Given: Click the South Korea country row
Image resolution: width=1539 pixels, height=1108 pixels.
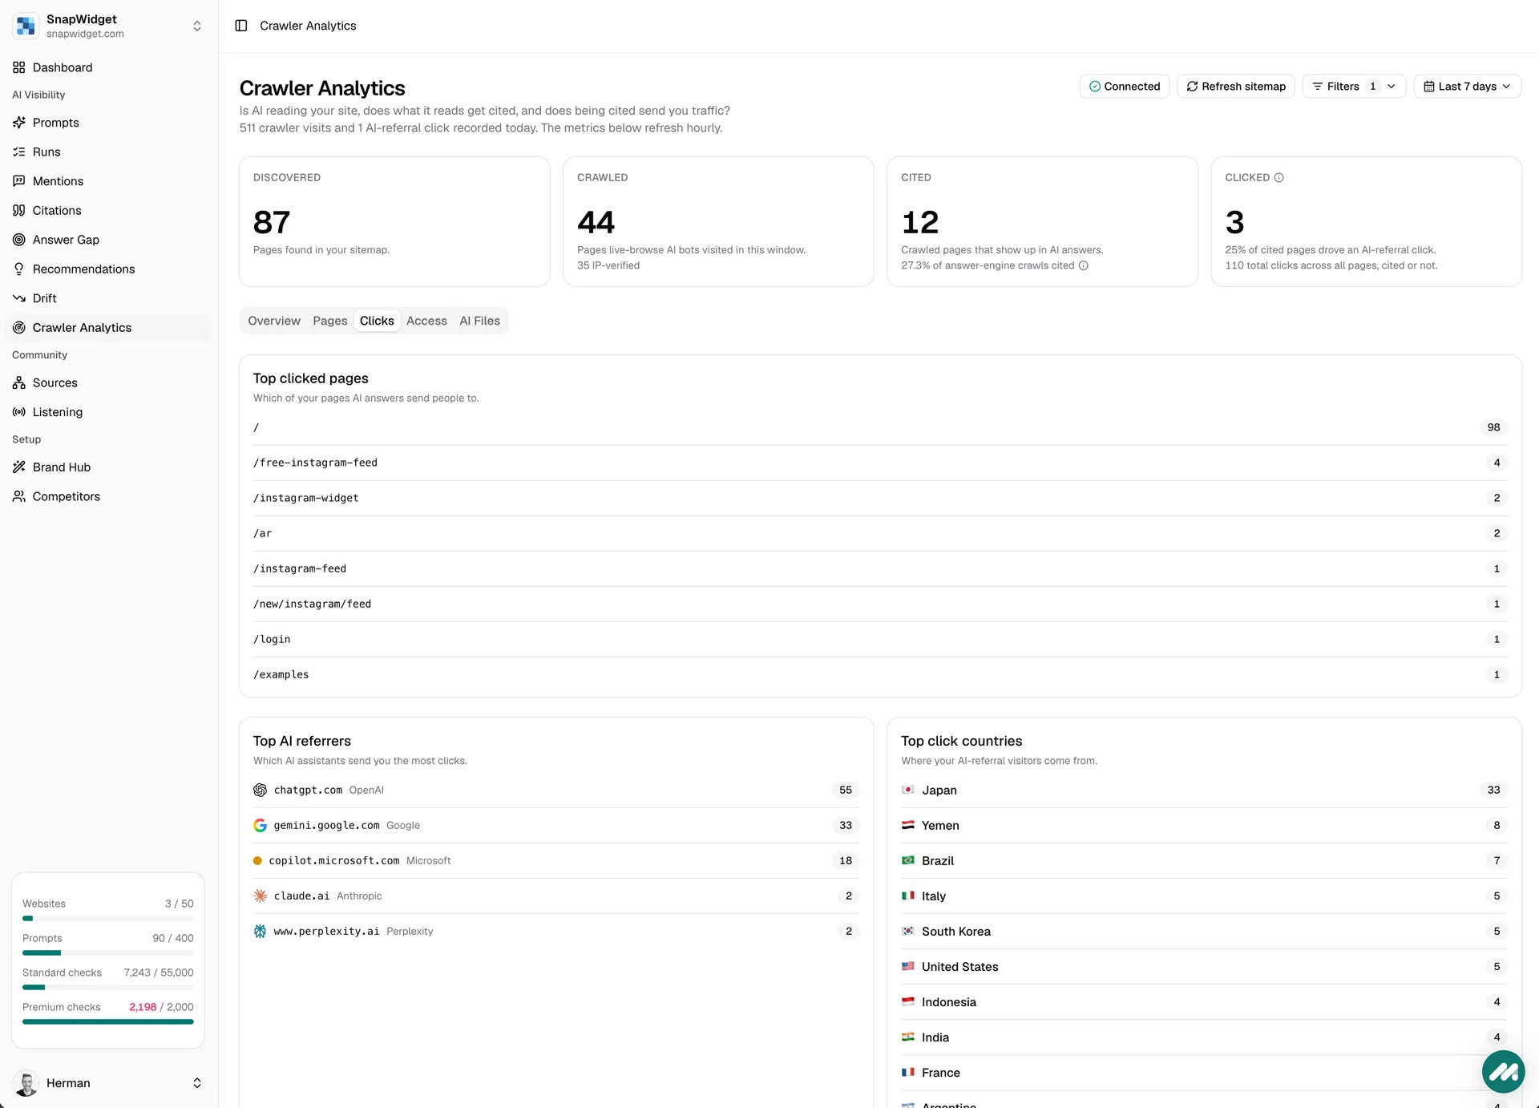Looking at the screenshot, I should (x=1204, y=931).
